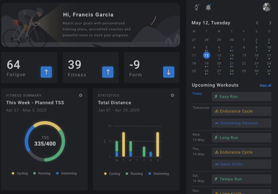
Task: Select May 31 in calendar
Action: point(269,71)
